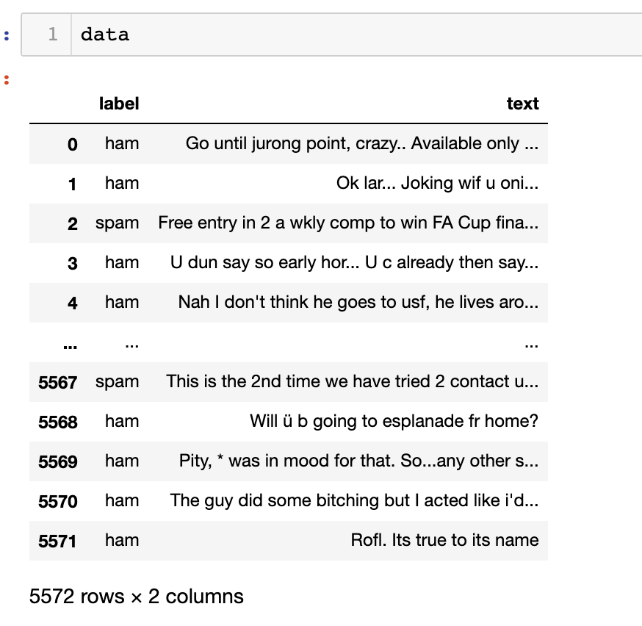
Task: Click the "label" column header
Action: tap(119, 104)
